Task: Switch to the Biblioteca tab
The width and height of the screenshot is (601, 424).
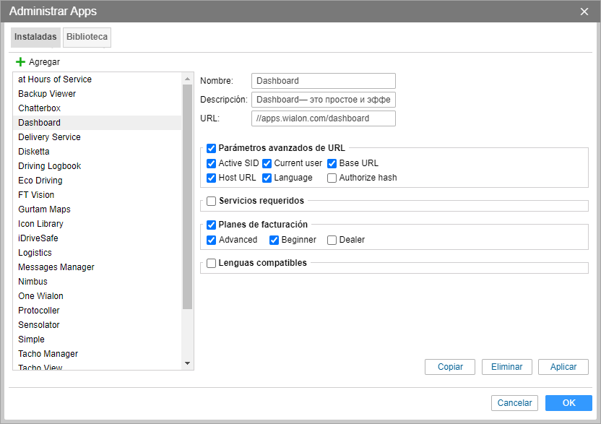Action: 87,37
